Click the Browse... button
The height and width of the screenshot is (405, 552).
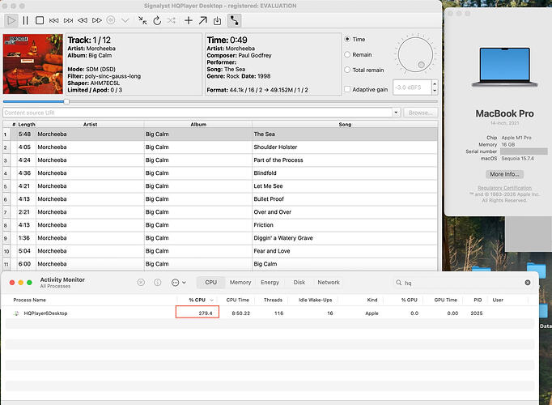click(420, 113)
